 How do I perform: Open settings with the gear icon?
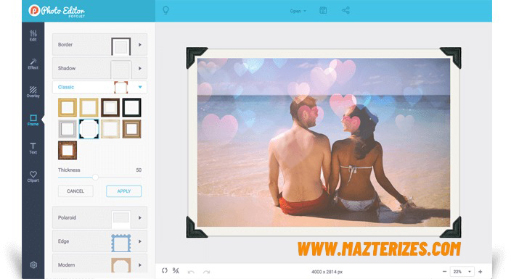[x=33, y=265]
